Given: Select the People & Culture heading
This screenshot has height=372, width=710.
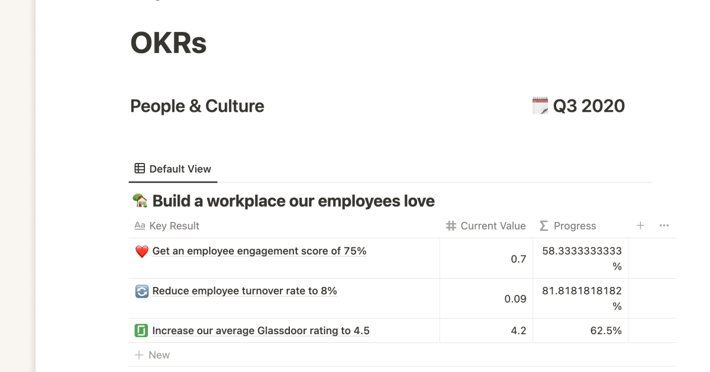Looking at the screenshot, I should coord(197,106).
